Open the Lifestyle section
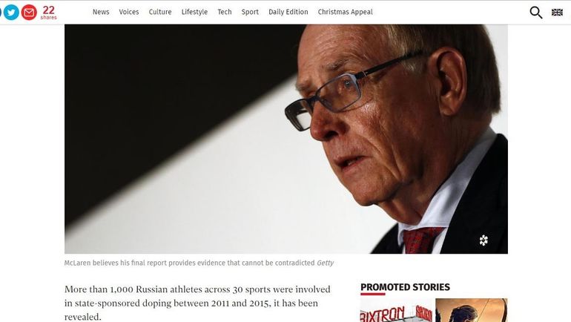Viewport: 571px width, 322px height. 194,12
